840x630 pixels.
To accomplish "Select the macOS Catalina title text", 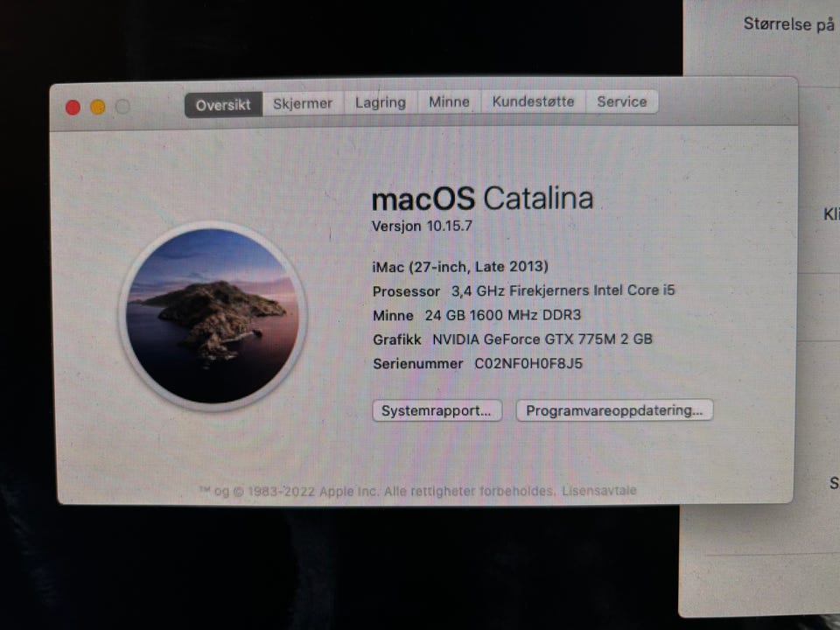I will [483, 199].
